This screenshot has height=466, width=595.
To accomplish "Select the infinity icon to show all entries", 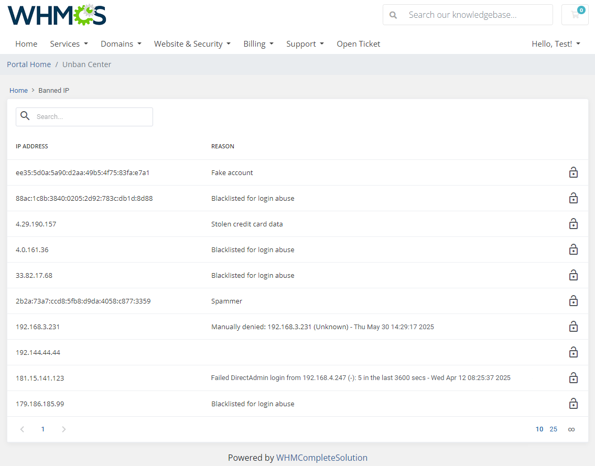I will (571, 429).
